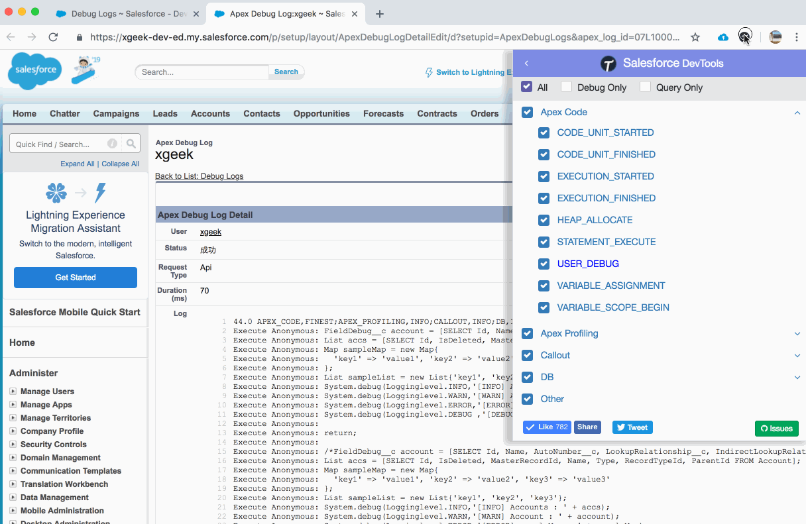The image size is (806, 524).
Task: Expand Company Profile tree node
Action: click(13, 431)
